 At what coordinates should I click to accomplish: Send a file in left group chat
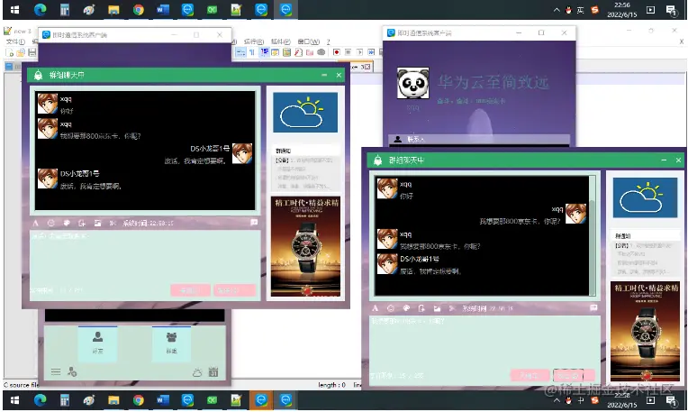pos(82,224)
